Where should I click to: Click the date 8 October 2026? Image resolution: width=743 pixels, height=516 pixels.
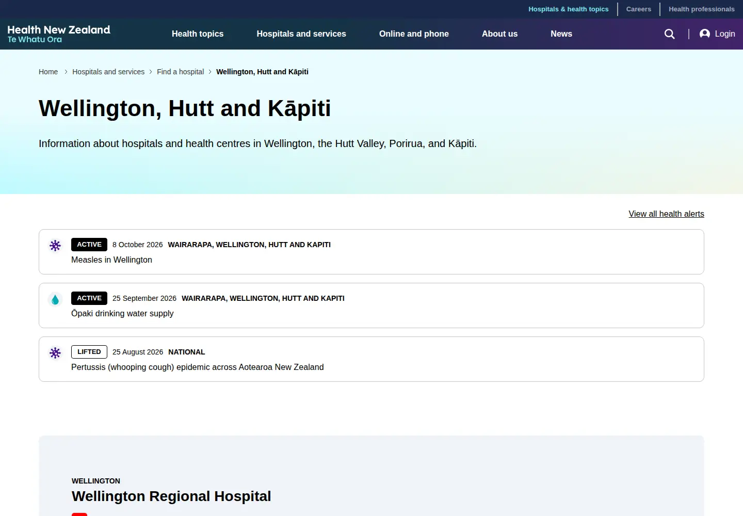(x=138, y=245)
